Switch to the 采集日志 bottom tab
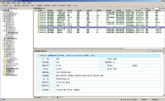 click(53, 97)
